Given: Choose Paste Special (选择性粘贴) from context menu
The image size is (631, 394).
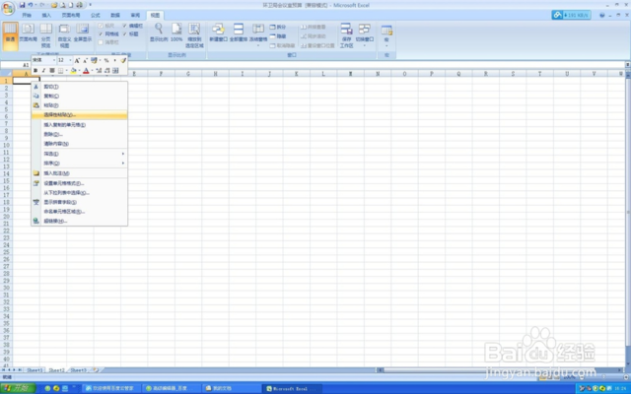Looking at the screenshot, I should coord(79,115).
